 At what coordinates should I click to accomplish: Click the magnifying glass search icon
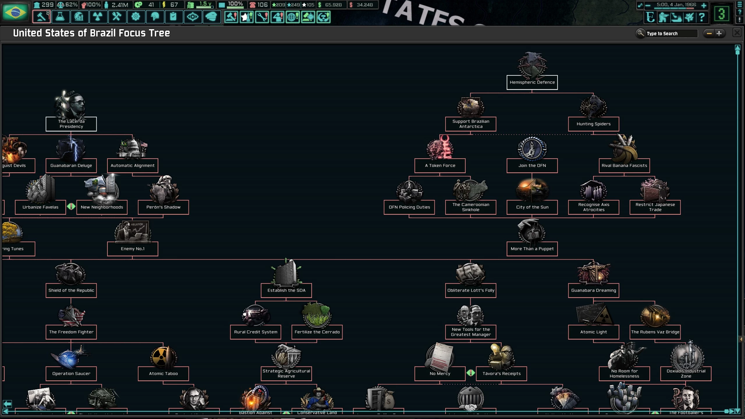640,33
